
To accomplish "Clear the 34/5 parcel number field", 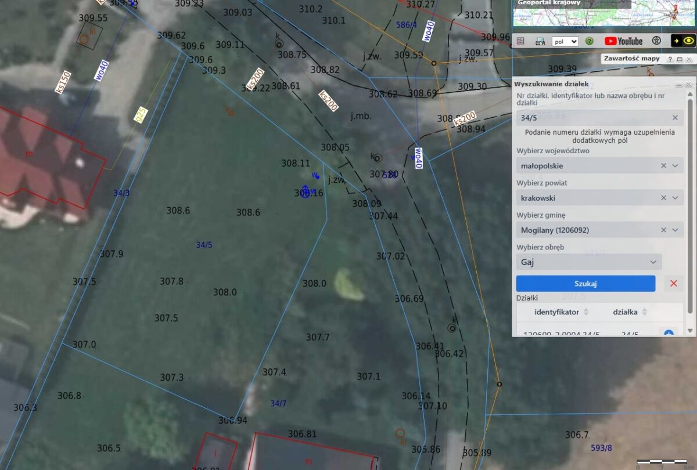I will 675,118.
